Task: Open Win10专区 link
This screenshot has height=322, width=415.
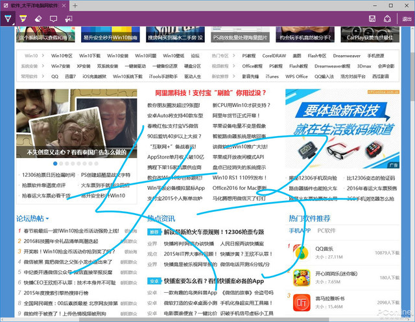Action: [x=62, y=56]
